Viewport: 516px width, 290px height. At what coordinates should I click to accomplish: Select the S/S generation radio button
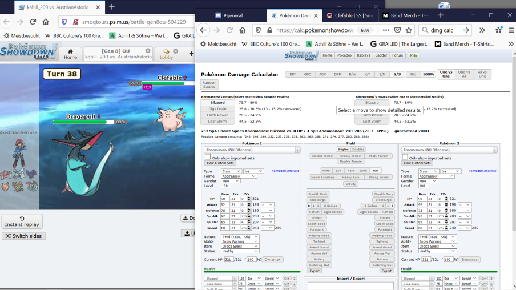click(397, 74)
